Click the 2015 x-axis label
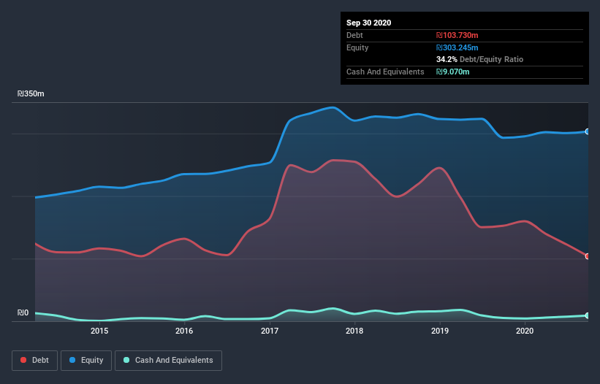The height and width of the screenshot is (384, 600). tap(99, 331)
